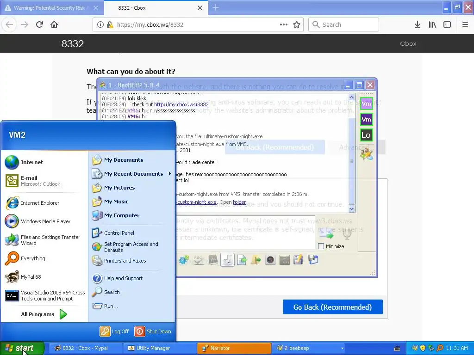Click BeeBEEP send message arrow icon
The height and width of the screenshot is (355, 474).
pyautogui.click(x=327, y=233)
